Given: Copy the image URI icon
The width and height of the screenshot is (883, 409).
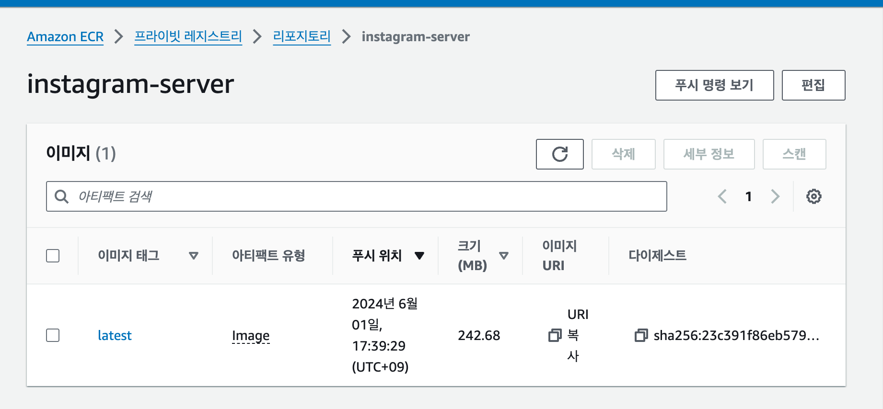Looking at the screenshot, I should (x=555, y=335).
